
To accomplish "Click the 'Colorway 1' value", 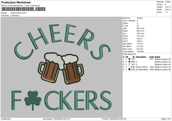I will tap(15, 15).
